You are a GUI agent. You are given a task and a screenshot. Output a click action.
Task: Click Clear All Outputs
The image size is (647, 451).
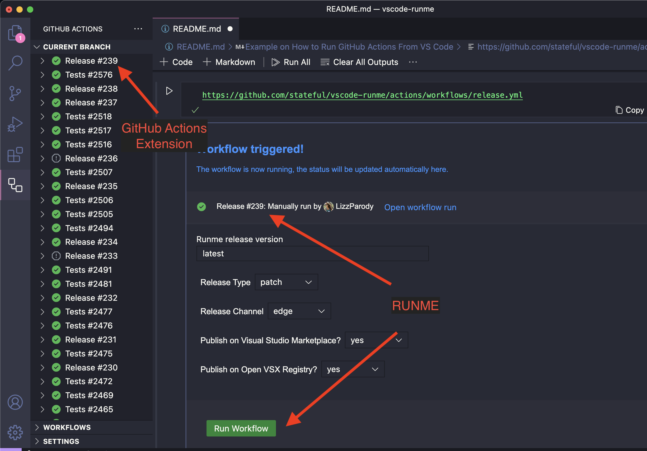pyautogui.click(x=359, y=62)
